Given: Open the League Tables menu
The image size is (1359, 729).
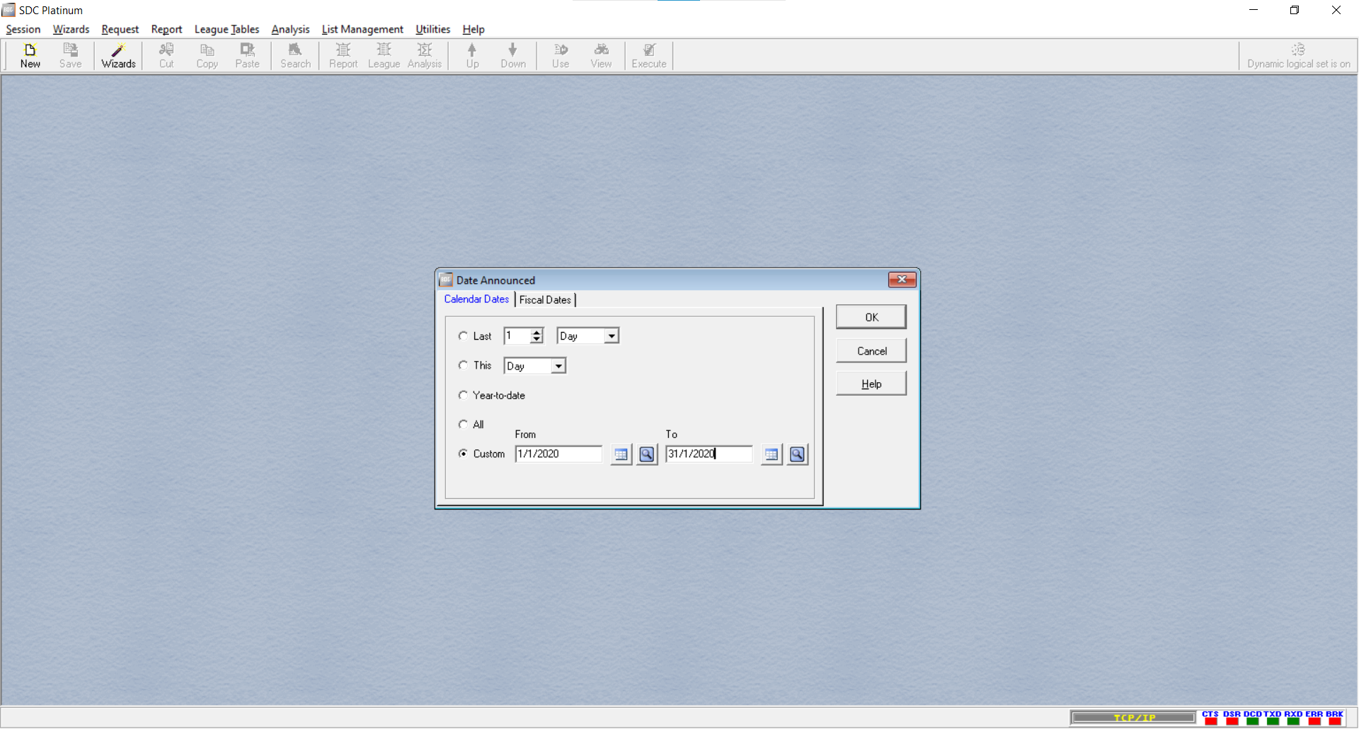Looking at the screenshot, I should pyautogui.click(x=226, y=29).
